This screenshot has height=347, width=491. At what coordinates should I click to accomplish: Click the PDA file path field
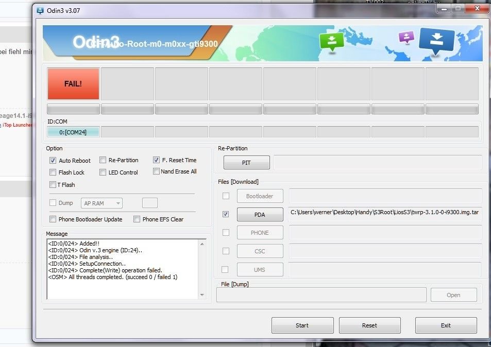point(385,214)
